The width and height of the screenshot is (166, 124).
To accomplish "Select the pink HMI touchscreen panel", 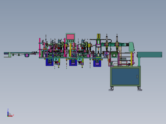I will pos(70,37).
